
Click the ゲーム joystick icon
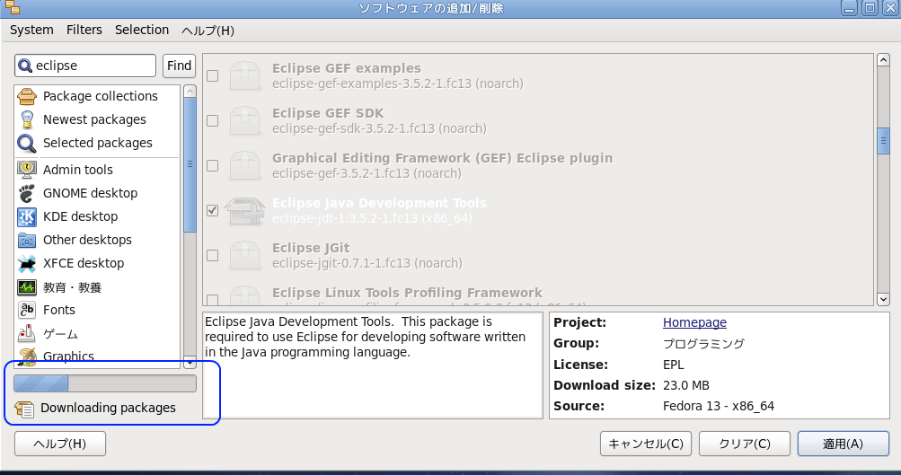[x=26, y=333]
